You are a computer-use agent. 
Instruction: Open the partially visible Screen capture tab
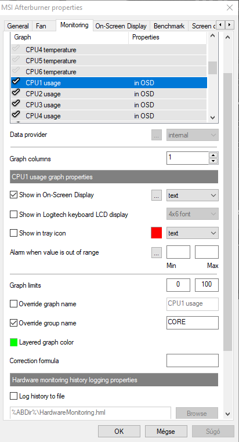(202, 26)
